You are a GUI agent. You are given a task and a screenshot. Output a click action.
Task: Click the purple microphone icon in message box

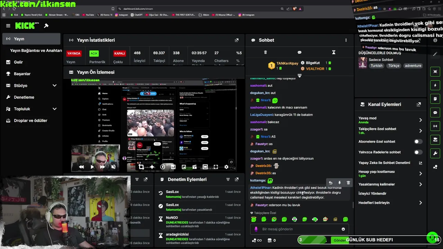(x=256, y=229)
